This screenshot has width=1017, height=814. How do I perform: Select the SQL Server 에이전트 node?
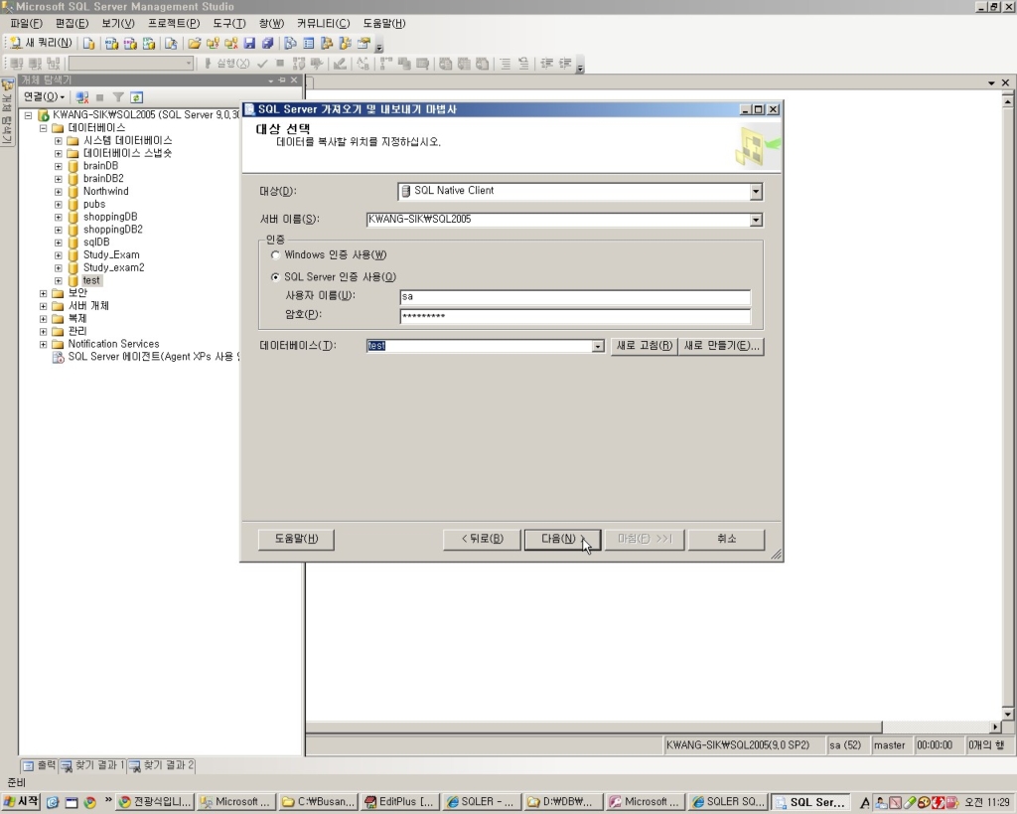(153, 357)
